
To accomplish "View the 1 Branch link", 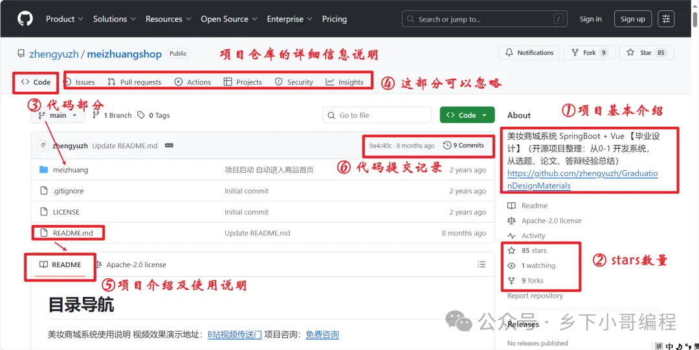I will (112, 115).
